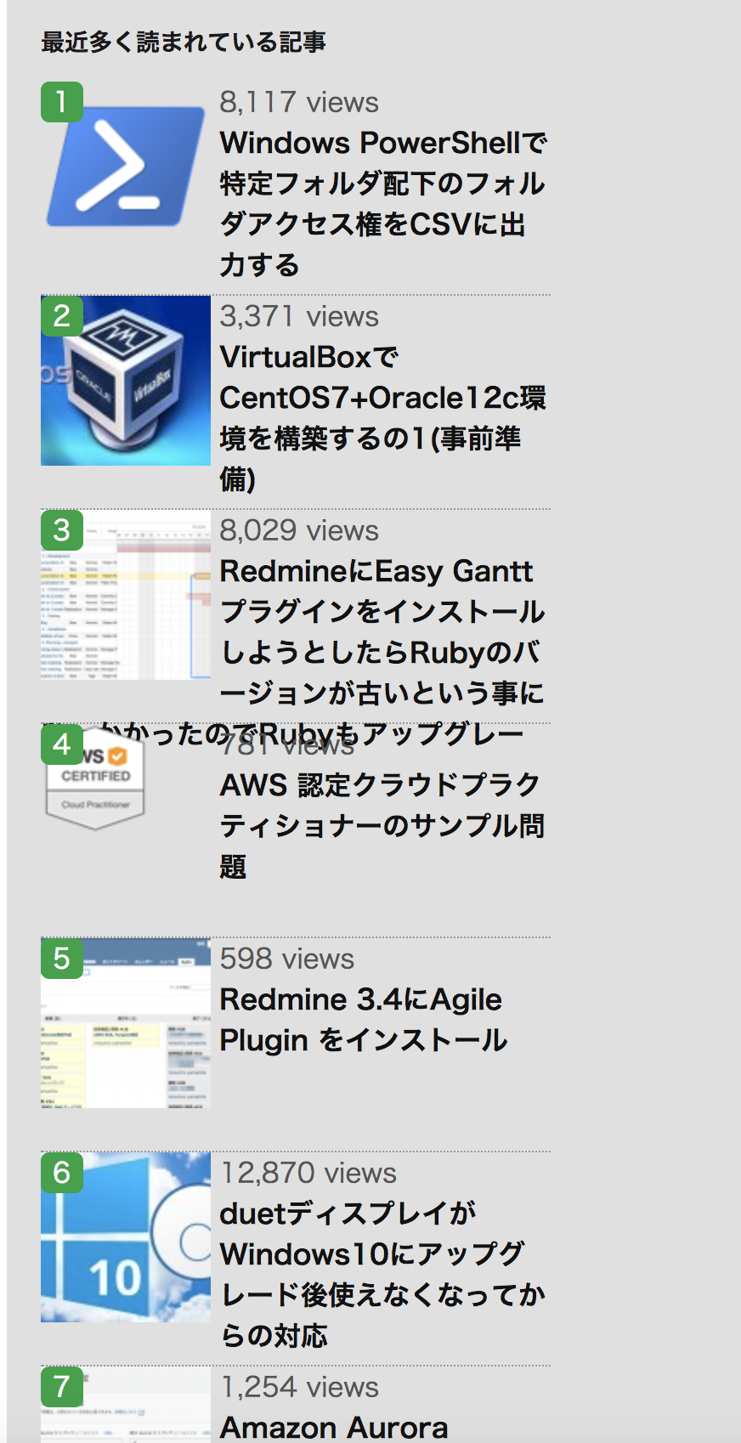The height and width of the screenshot is (1443, 741).
Task: Open the Amazon Aurora article title
Action: pyautogui.click(x=334, y=1428)
